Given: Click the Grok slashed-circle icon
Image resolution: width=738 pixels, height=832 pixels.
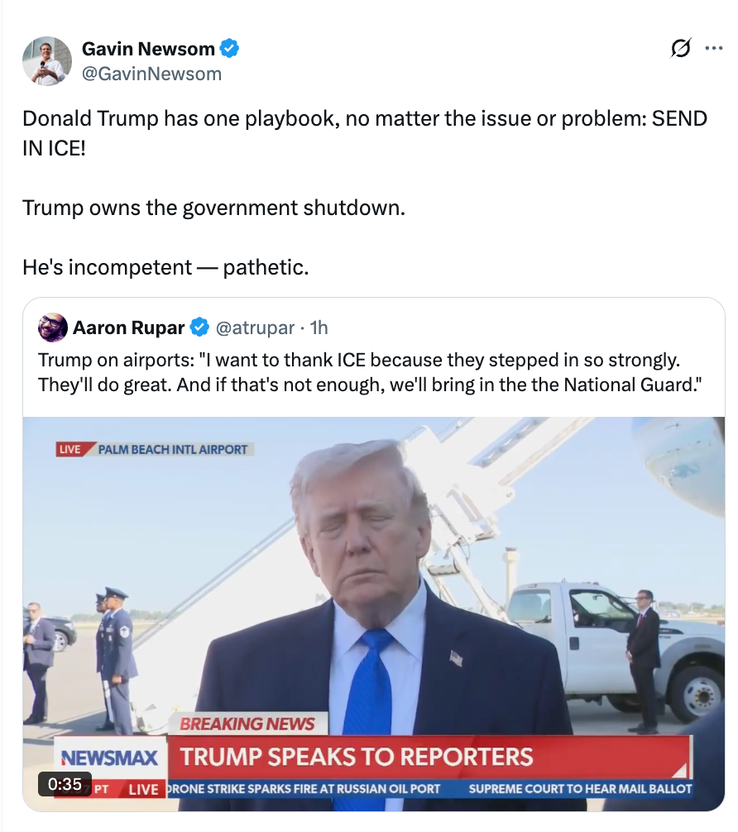Looking at the screenshot, I should [680, 48].
